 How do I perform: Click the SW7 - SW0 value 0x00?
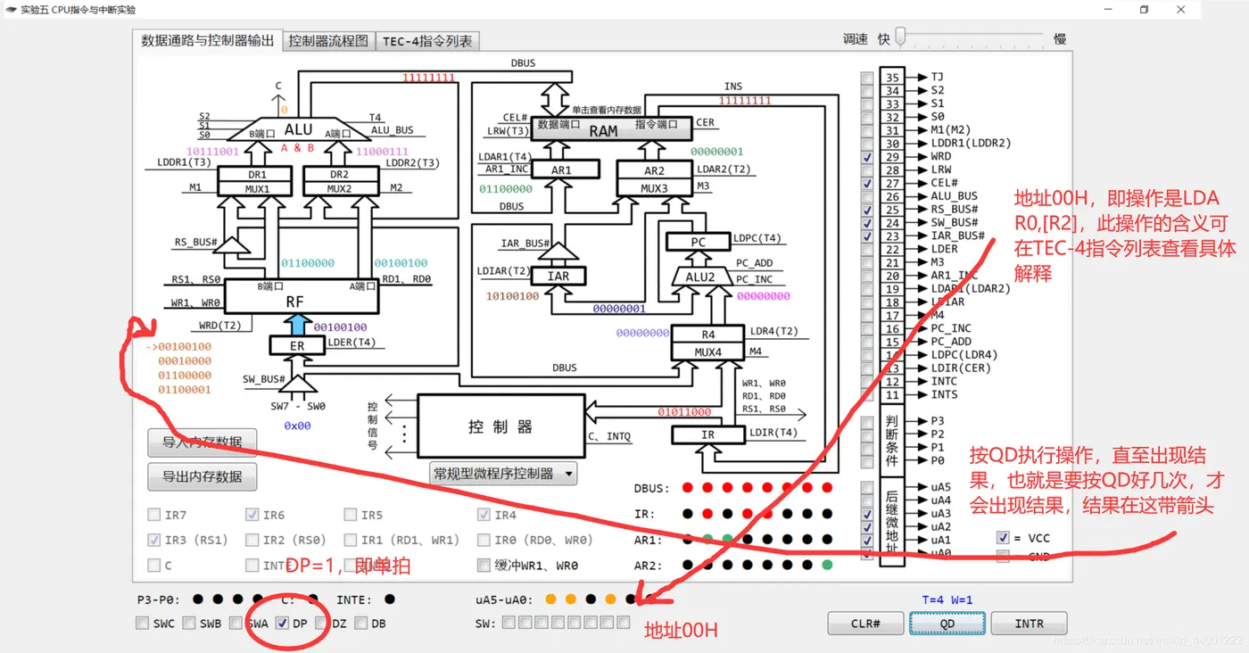(297, 426)
